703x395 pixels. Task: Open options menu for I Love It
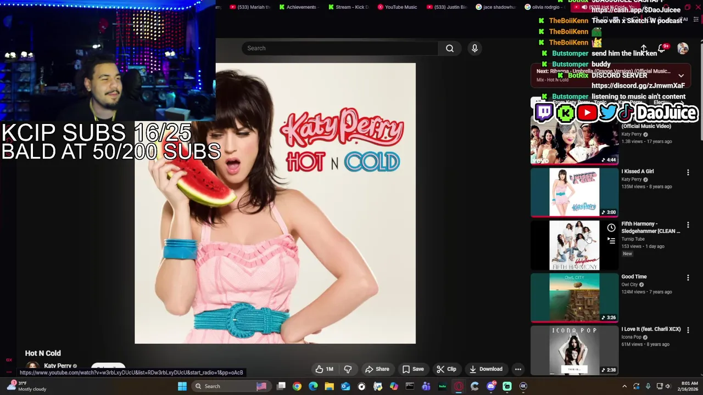(688, 331)
